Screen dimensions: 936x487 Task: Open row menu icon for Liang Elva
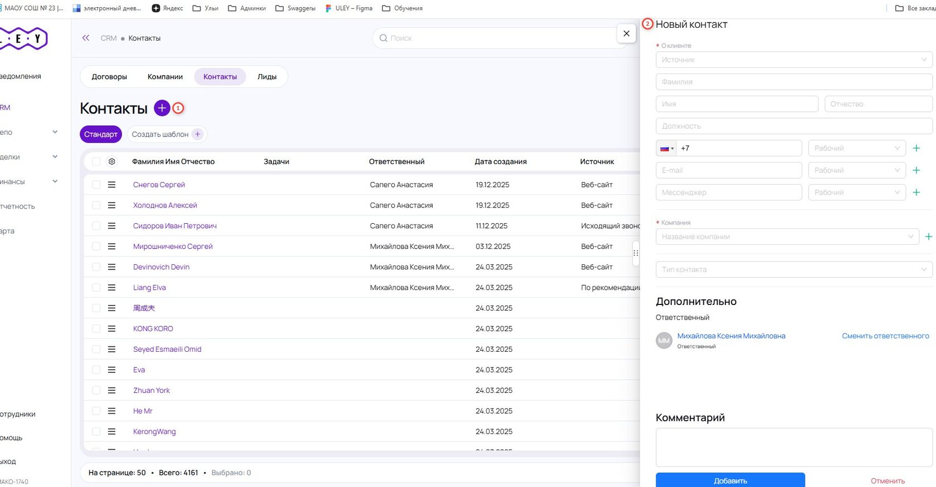[x=111, y=288]
